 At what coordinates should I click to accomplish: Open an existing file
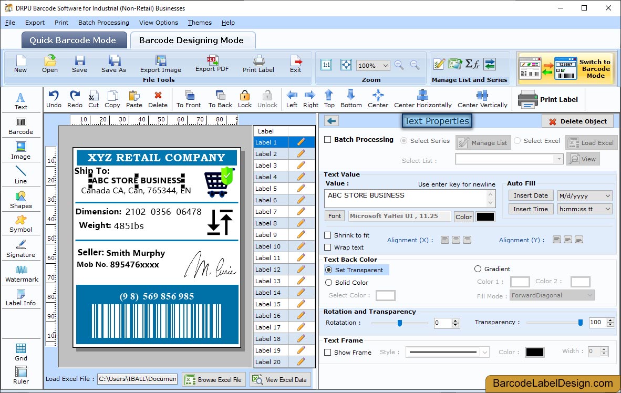[50, 64]
